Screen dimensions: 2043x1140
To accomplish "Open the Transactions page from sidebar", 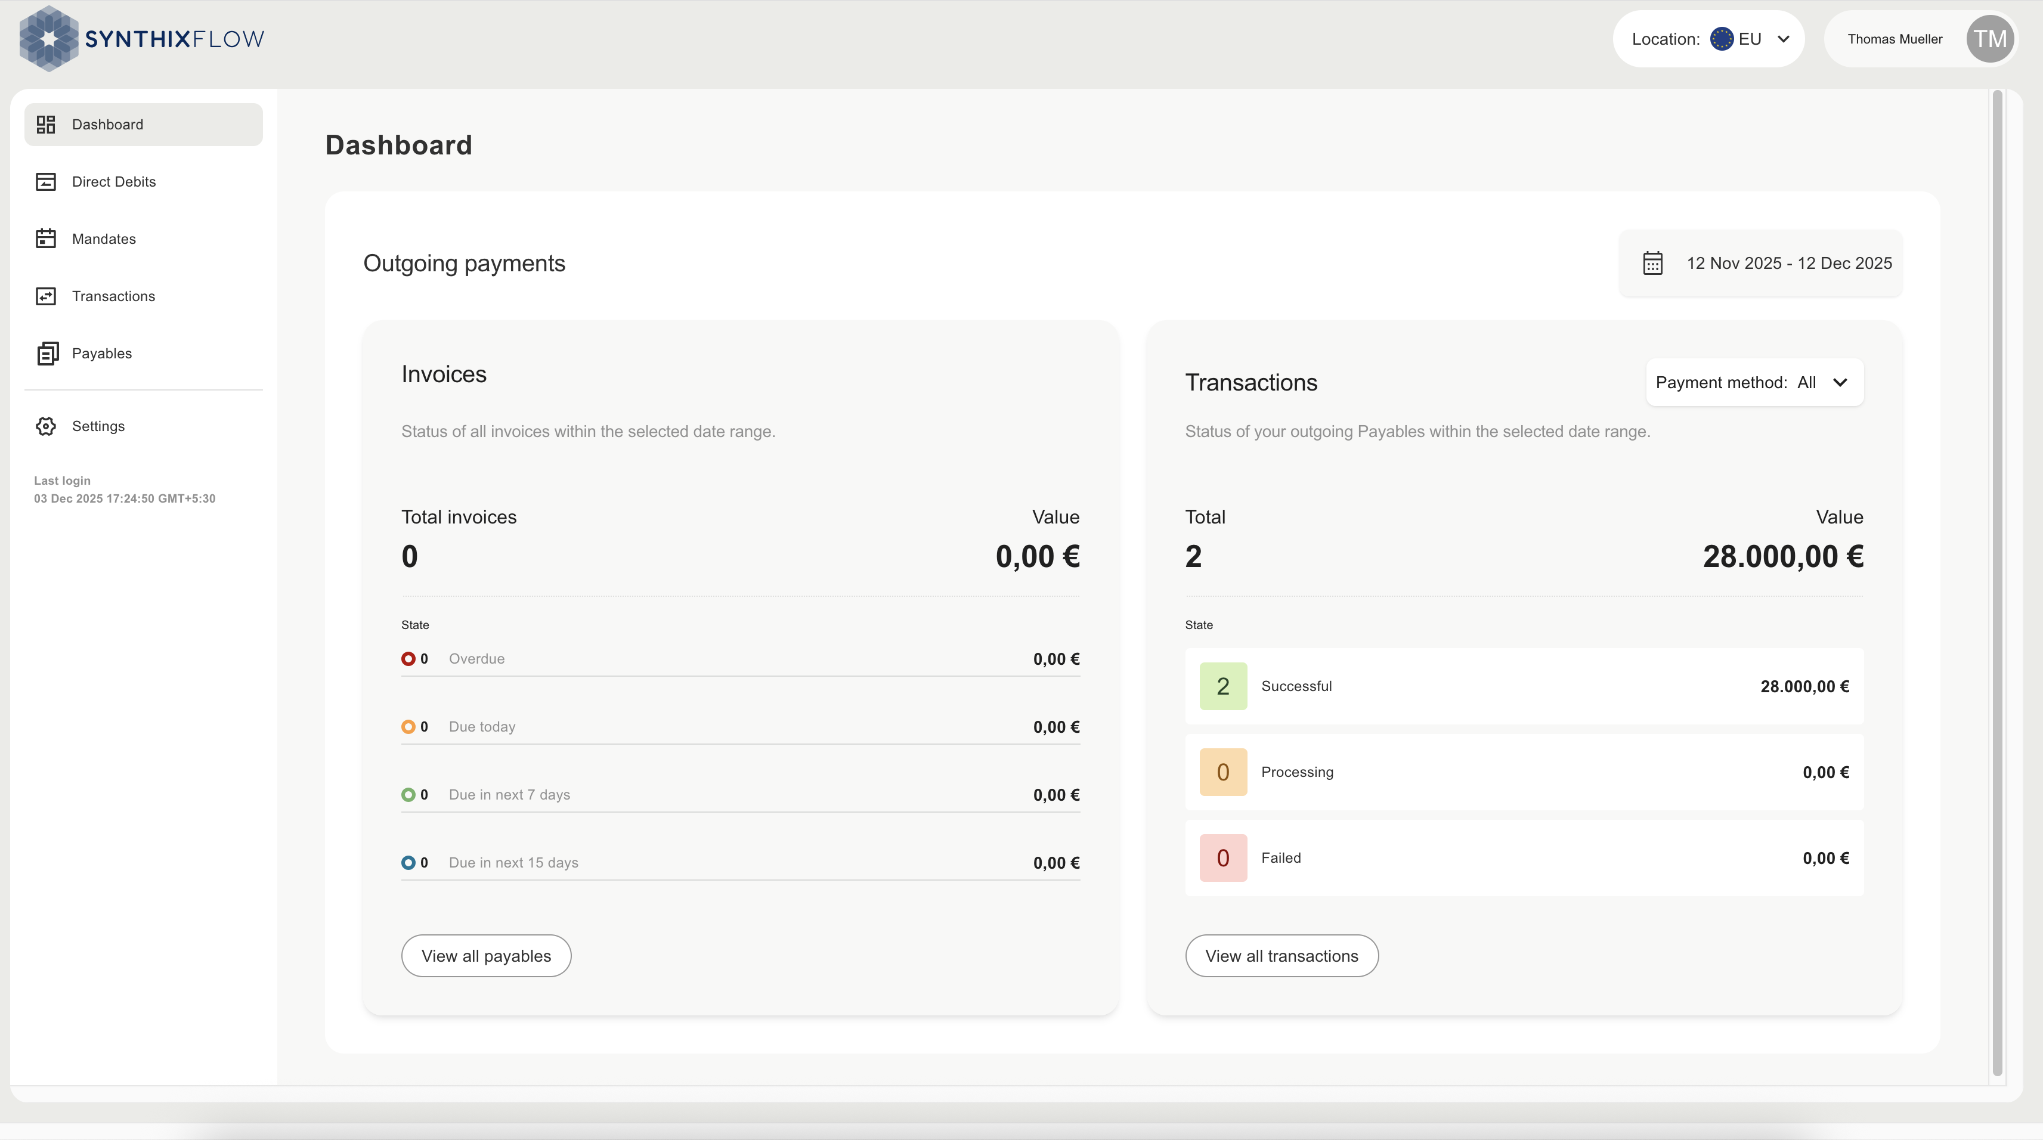I will (x=144, y=296).
